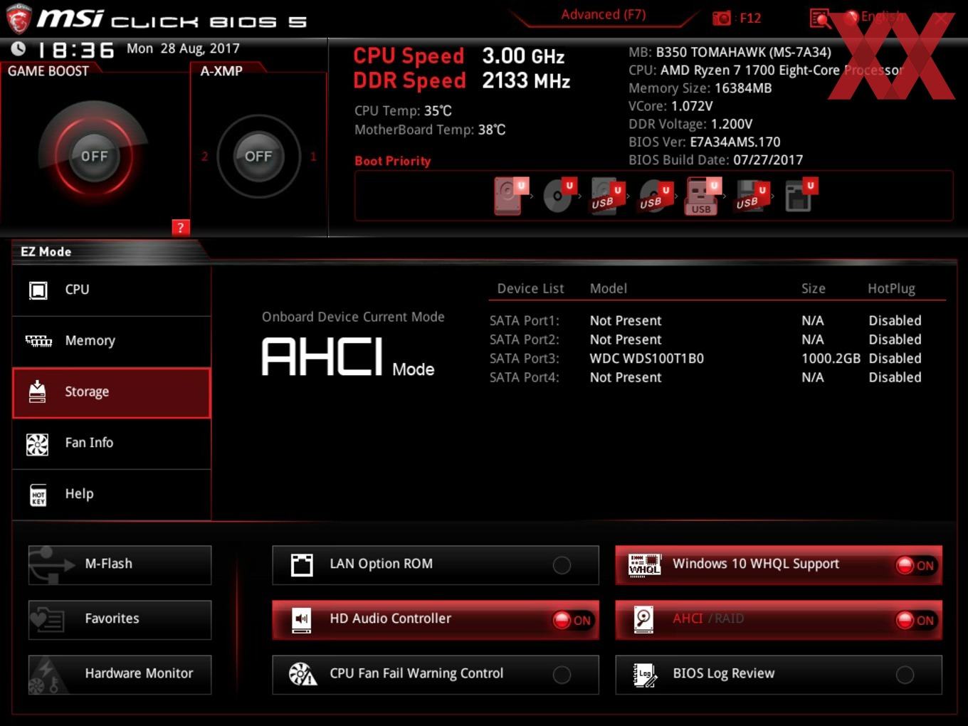
Task: Disable Windows 10 WHQL Support
Action: pyautogui.click(x=779, y=564)
